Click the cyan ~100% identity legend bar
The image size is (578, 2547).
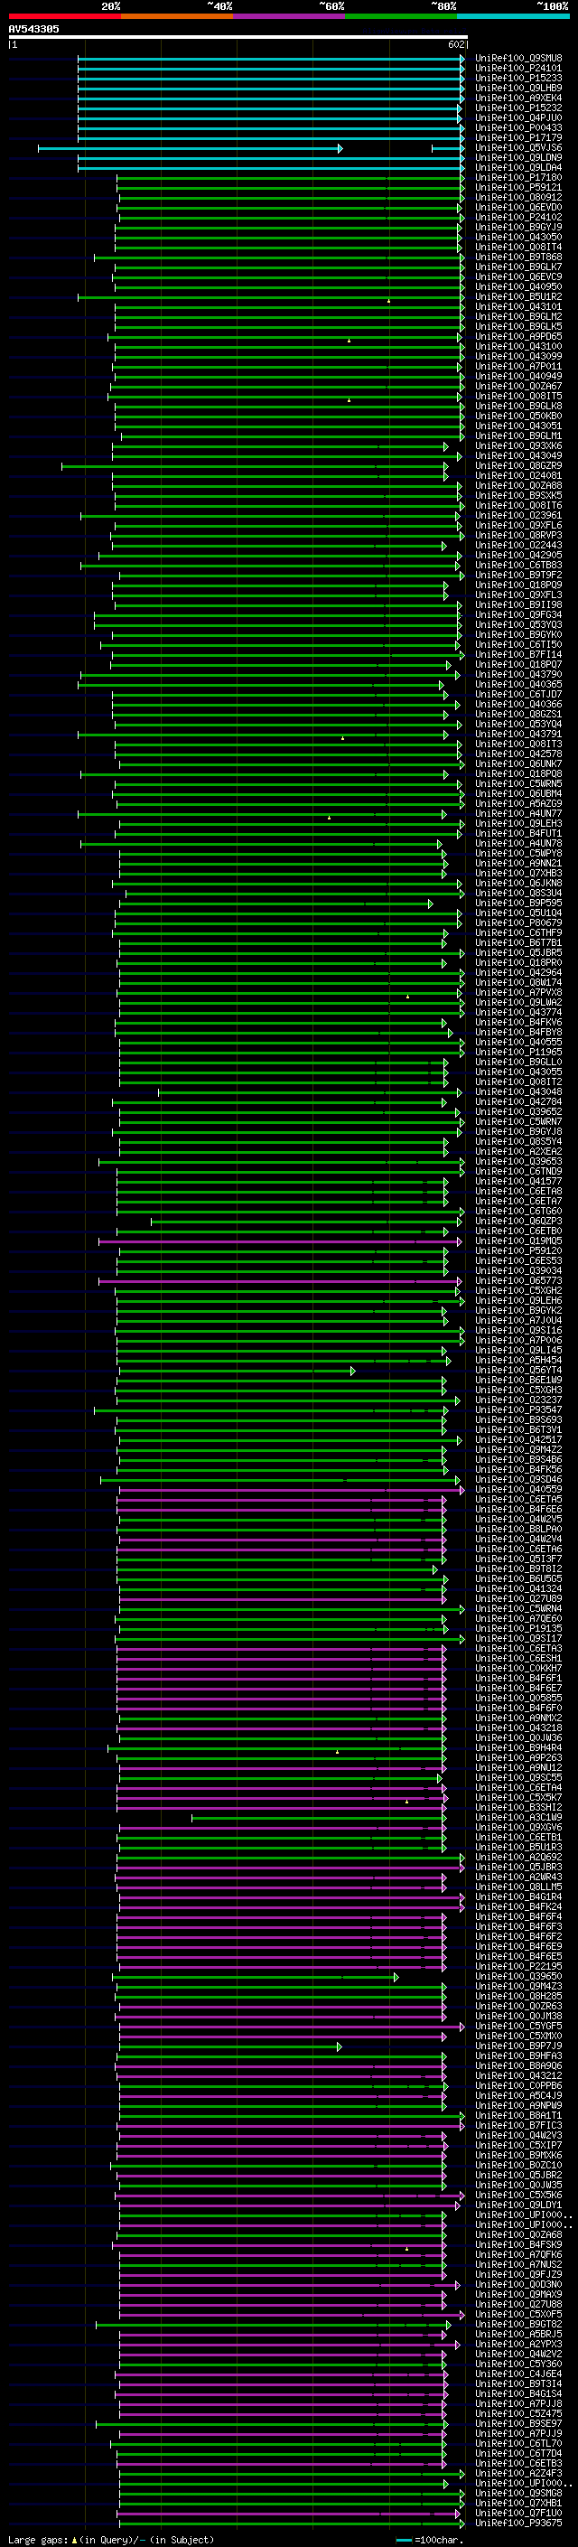pos(513,16)
